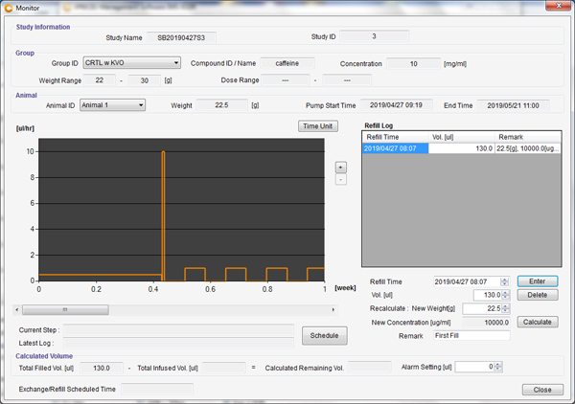Select refill log row 2019/04/27 08:07
Screen dimensions: 575x404
click(x=461, y=148)
